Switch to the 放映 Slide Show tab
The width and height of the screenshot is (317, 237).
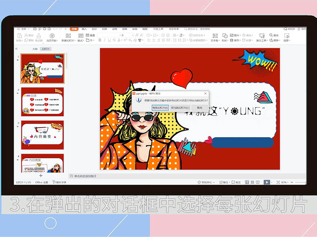(124, 29)
